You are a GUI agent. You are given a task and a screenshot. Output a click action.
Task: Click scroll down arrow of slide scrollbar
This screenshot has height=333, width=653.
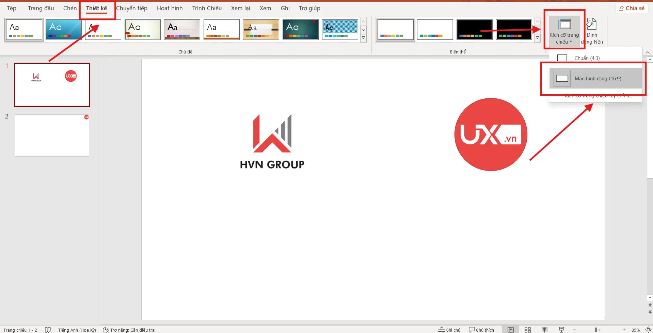650,298
